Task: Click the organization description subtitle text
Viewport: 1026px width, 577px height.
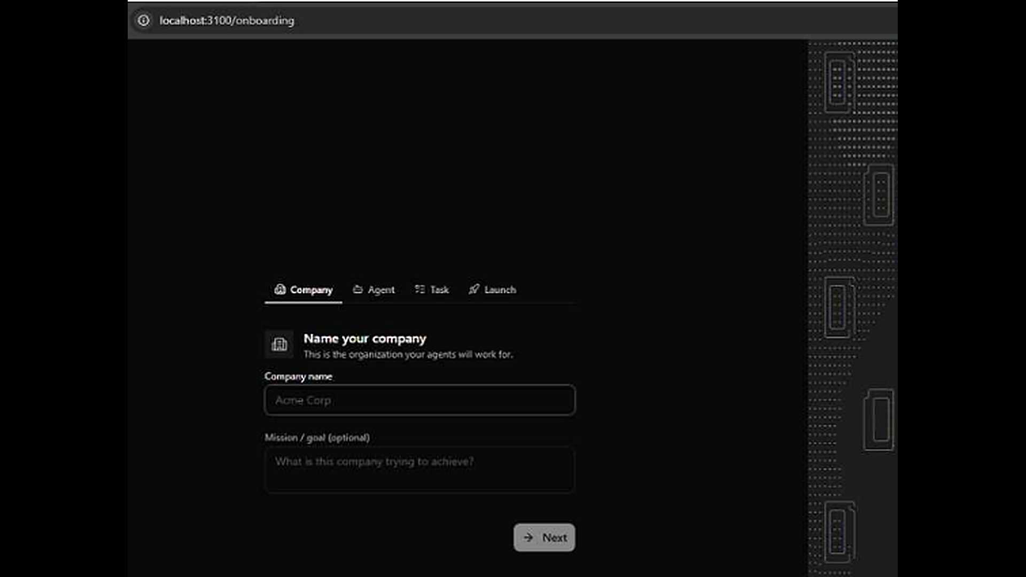Action: coord(408,354)
